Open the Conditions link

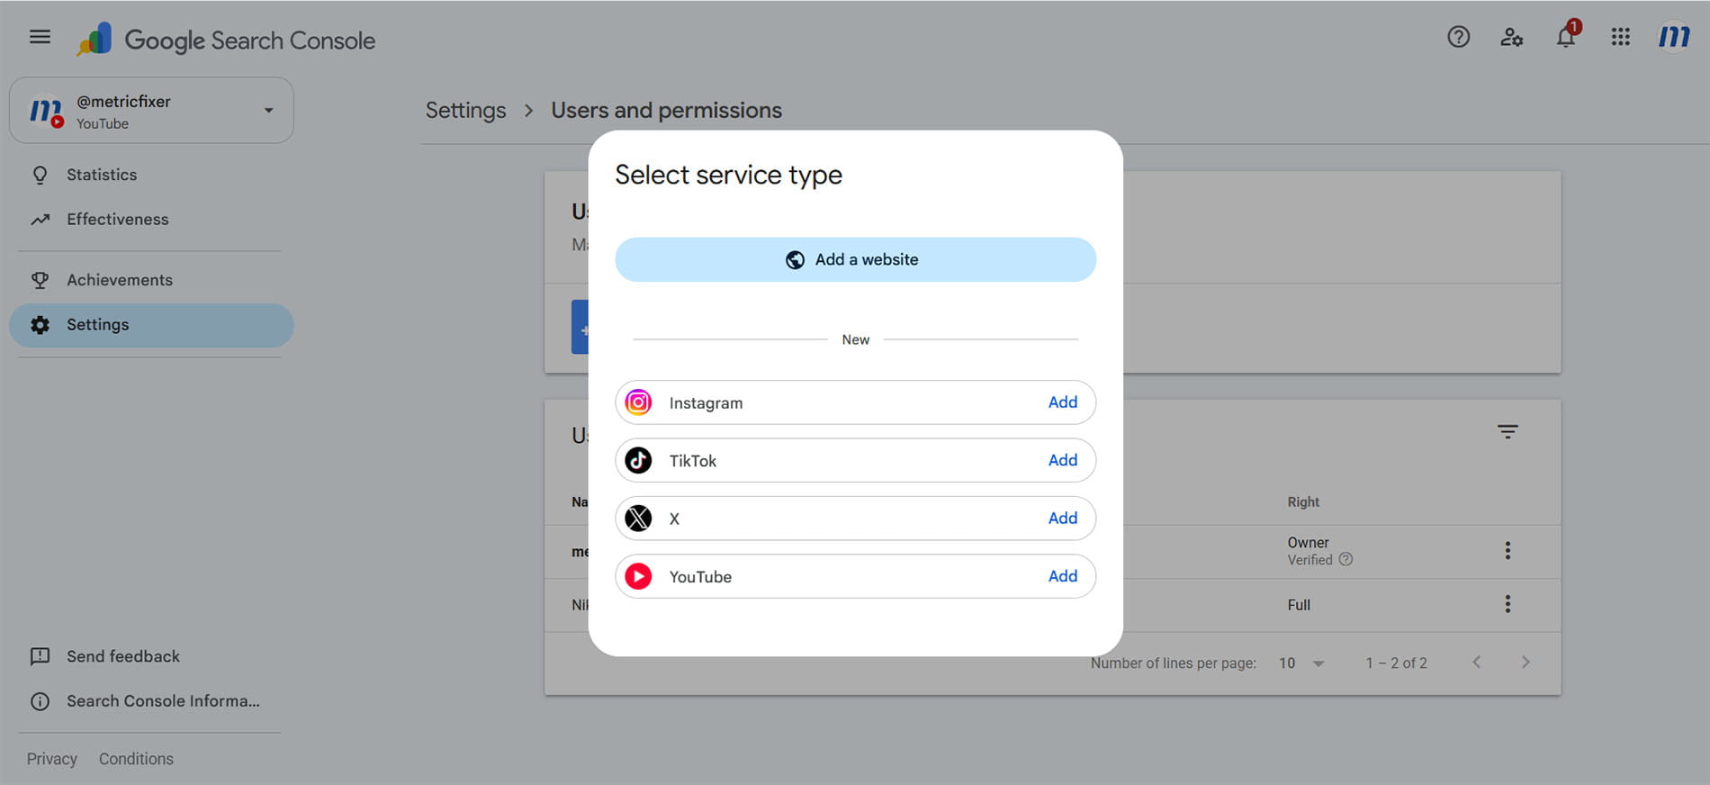coord(136,759)
